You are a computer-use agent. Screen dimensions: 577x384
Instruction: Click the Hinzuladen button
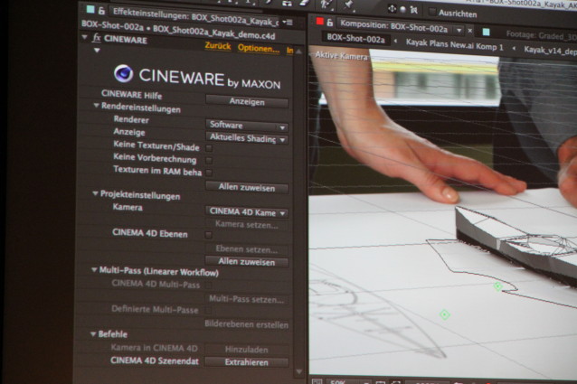[247, 349]
